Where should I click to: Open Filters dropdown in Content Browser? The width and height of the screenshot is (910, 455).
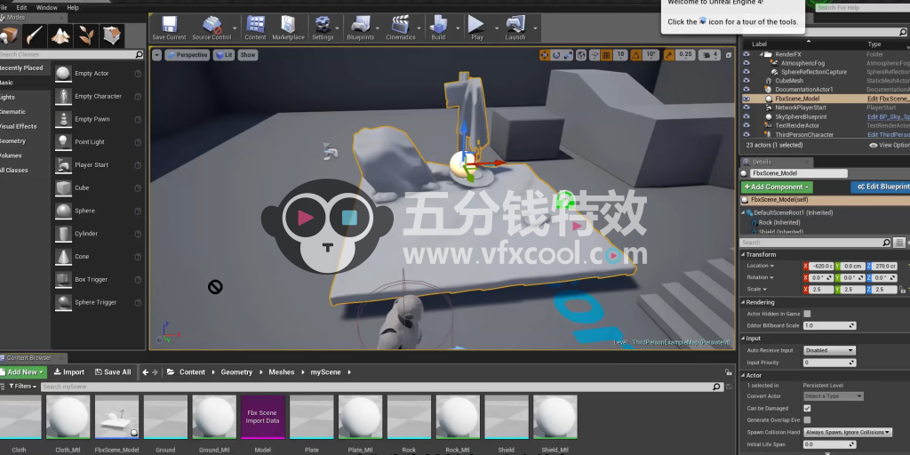[x=23, y=387]
